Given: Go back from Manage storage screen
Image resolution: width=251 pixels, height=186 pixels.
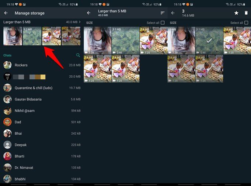Looking at the screenshot, I should tap(6, 13).
